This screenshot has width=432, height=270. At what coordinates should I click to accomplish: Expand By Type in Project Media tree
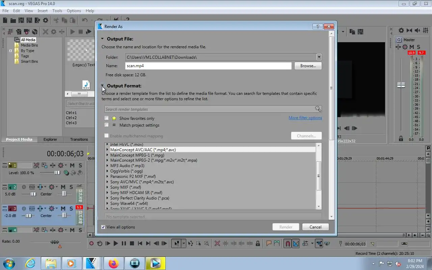[10, 51]
